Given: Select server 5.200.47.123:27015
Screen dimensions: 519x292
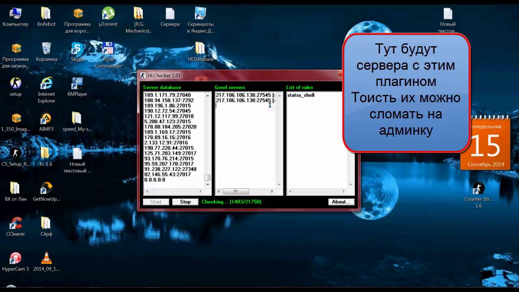Looking at the screenshot, I should pos(167,122).
